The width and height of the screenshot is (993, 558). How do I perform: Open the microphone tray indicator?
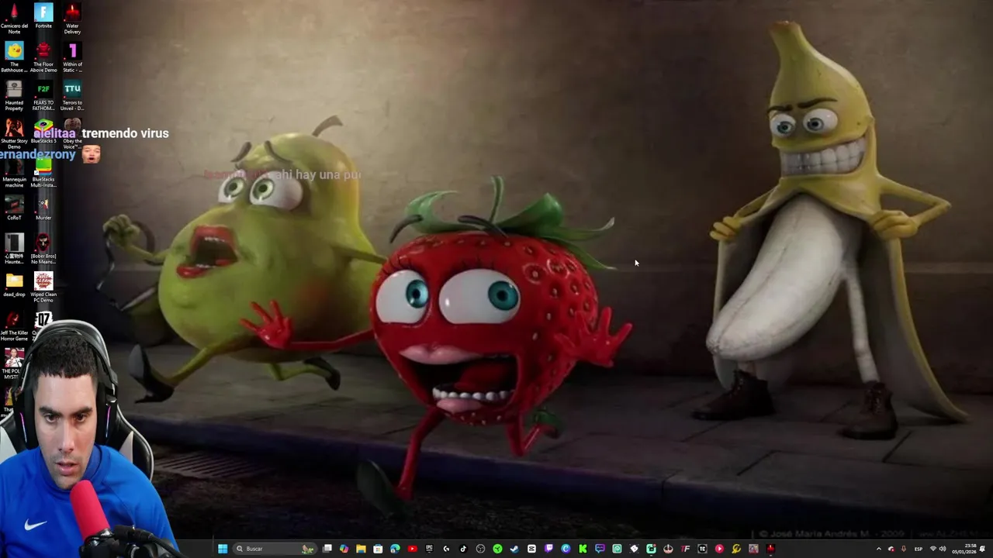coord(903,549)
